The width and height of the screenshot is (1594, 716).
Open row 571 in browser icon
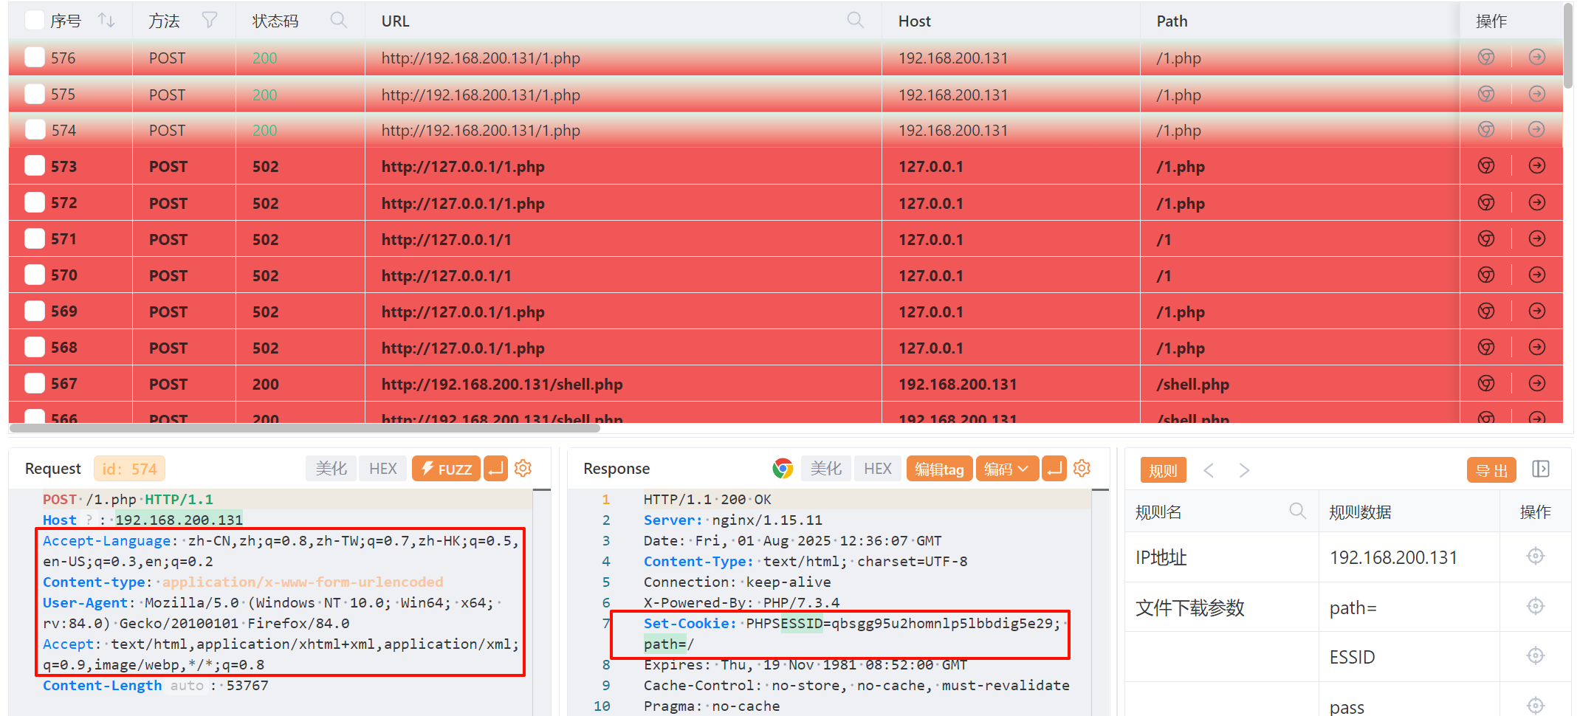1486,238
